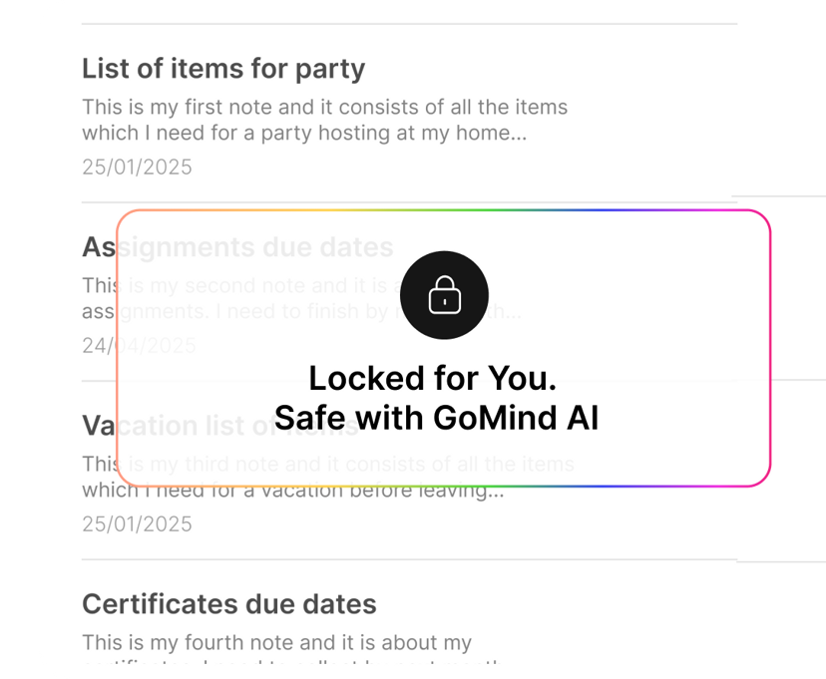The width and height of the screenshot is (826, 679).
Task: Open the 'Certificates due dates' note
Action: (x=230, y=604)
